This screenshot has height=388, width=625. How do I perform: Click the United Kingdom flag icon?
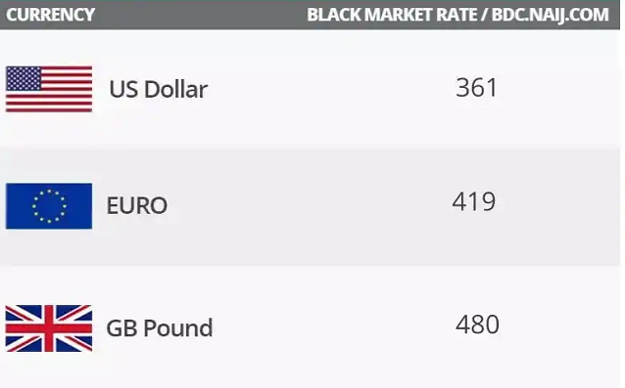[x=49, y=328]
